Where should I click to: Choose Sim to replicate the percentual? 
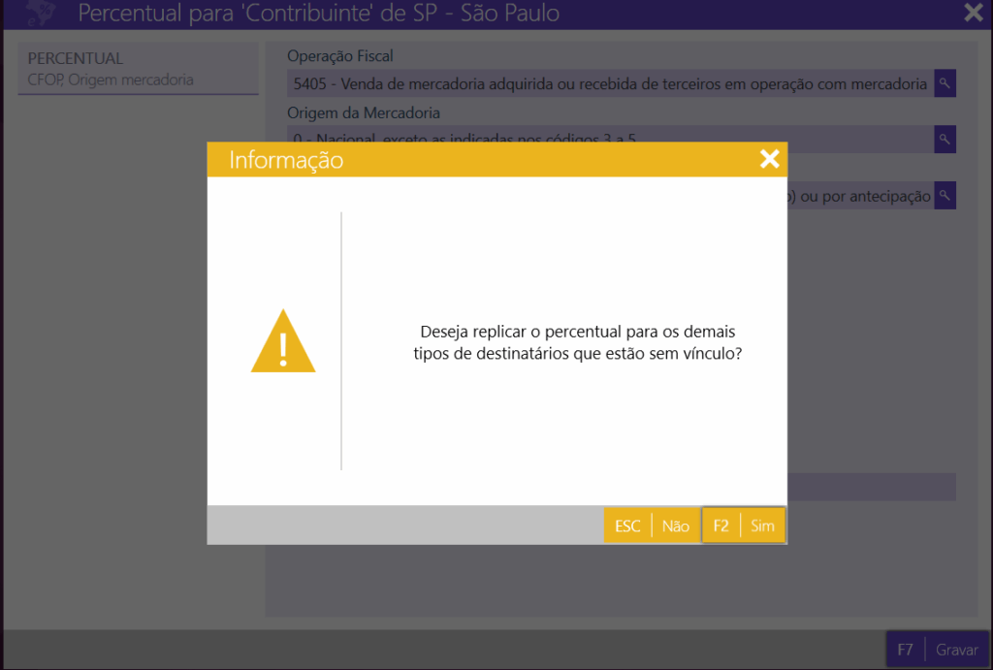[x=762, y=526]
